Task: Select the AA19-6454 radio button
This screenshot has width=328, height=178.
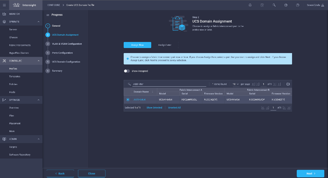Action: (x=128, y=99)
